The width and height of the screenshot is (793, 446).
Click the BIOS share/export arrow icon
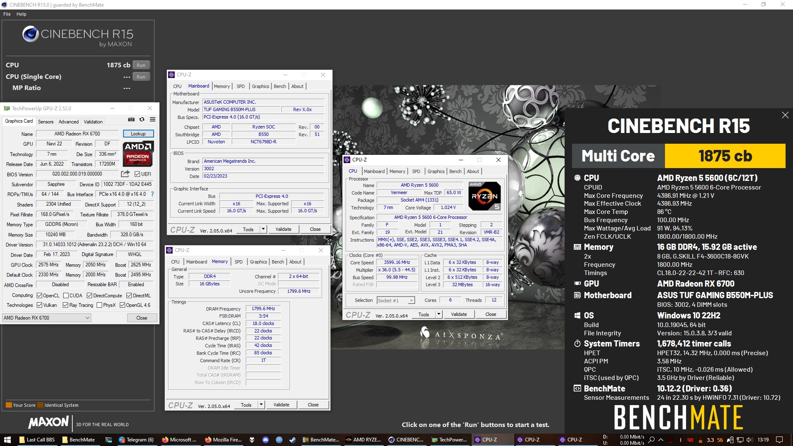[x=125, y=174]
